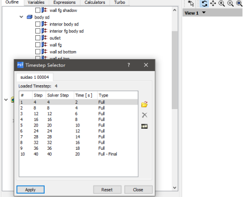Toggle visibility of wall fg shadow

point(38,10)
